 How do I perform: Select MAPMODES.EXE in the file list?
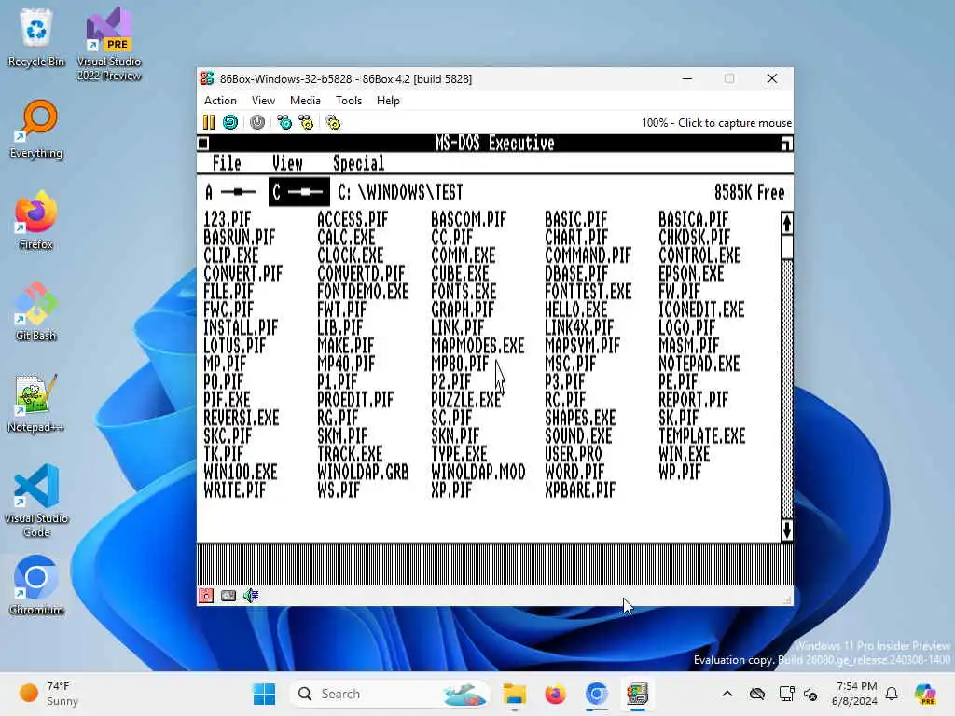tap(477, 346)
